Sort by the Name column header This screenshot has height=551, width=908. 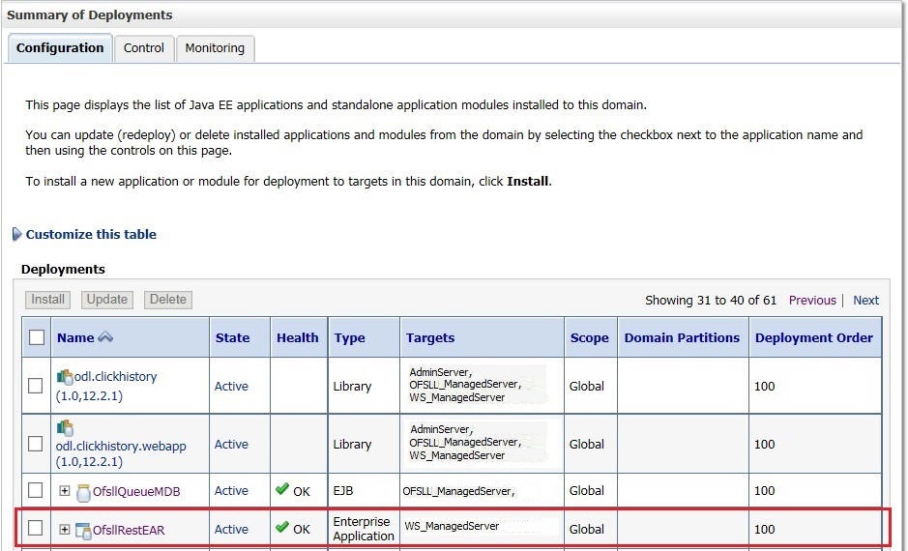[x=75, y=338]
